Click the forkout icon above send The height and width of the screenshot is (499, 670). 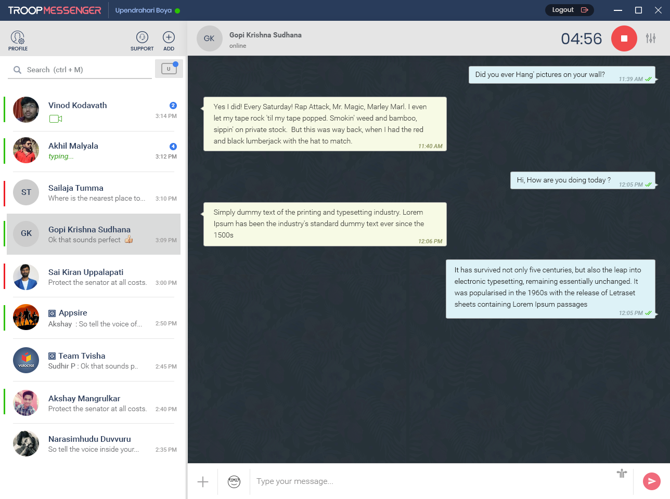(622, 473)
